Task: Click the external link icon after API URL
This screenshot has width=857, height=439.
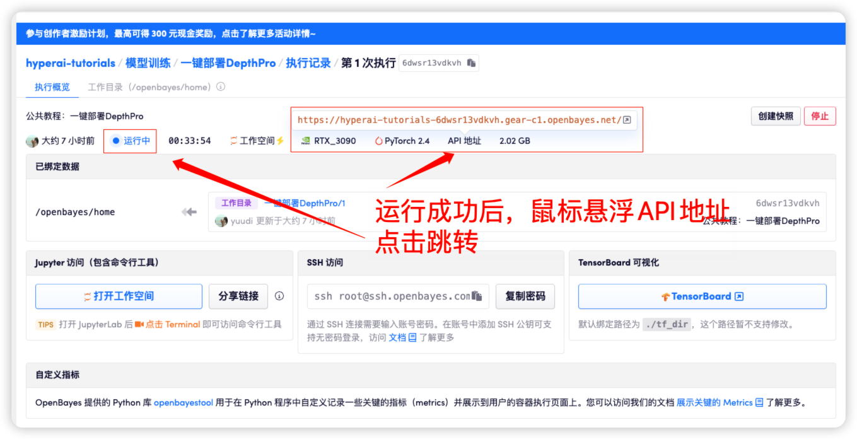Action: click(627, 120)
